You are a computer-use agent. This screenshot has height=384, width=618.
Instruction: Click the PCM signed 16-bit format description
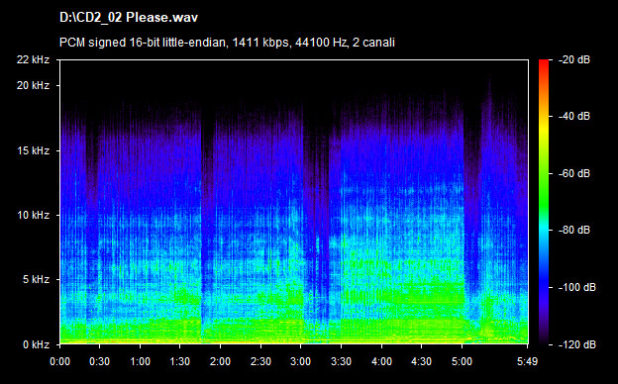pos(227,43)
